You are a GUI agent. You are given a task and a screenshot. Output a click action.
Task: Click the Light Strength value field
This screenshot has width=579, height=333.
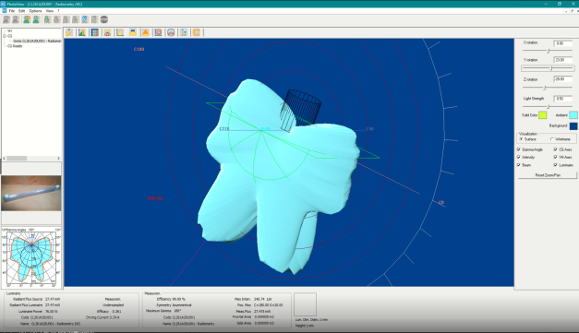point(562,99)
